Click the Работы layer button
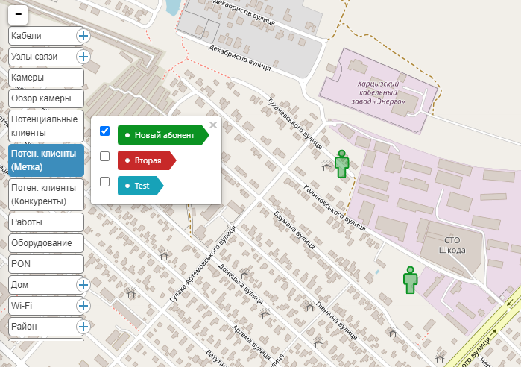 pyautogui.click(x=45, y=222)
